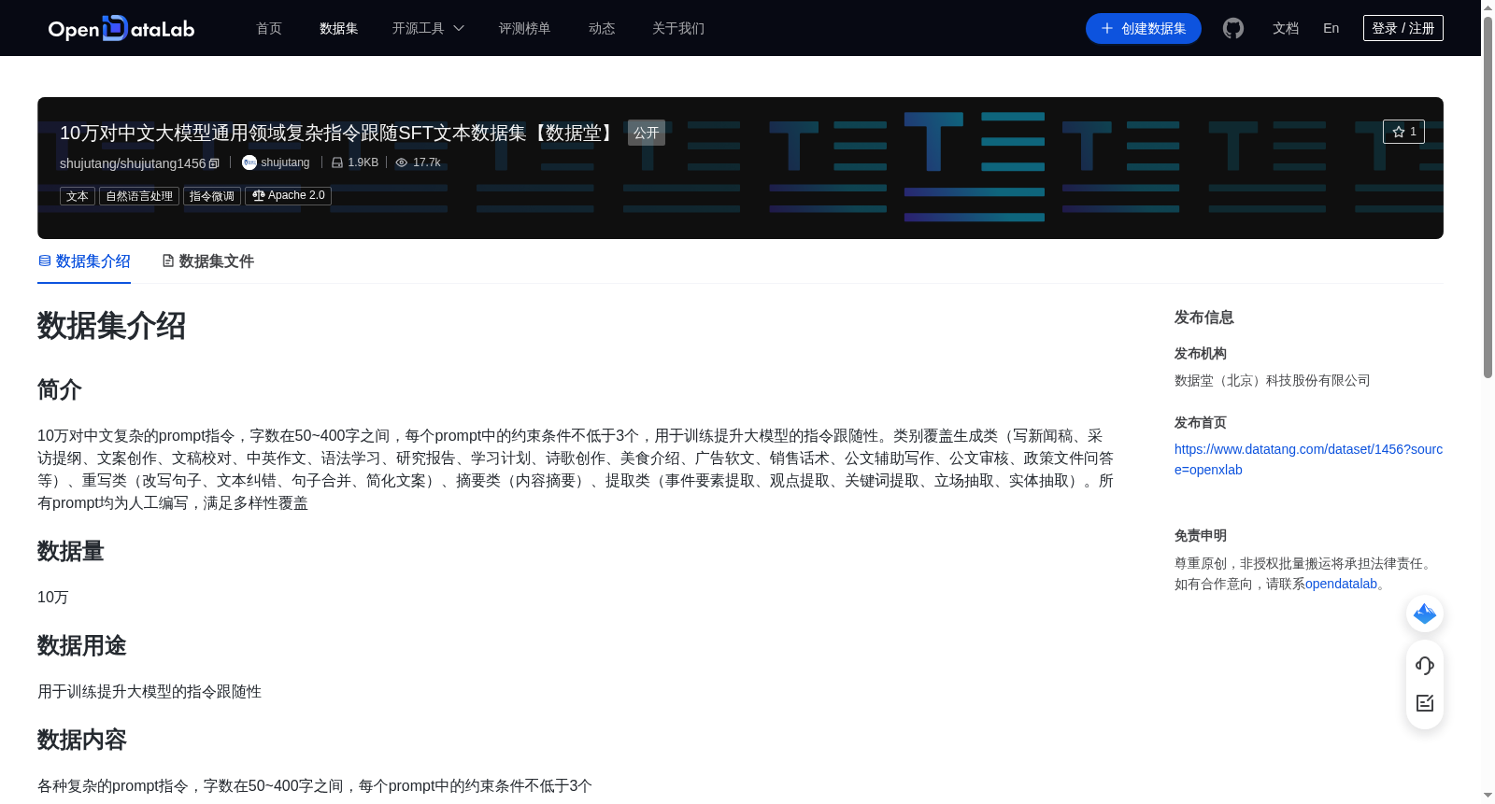
Task: Open the 关于我们 navigation item
Action: [x=678, y=28]
